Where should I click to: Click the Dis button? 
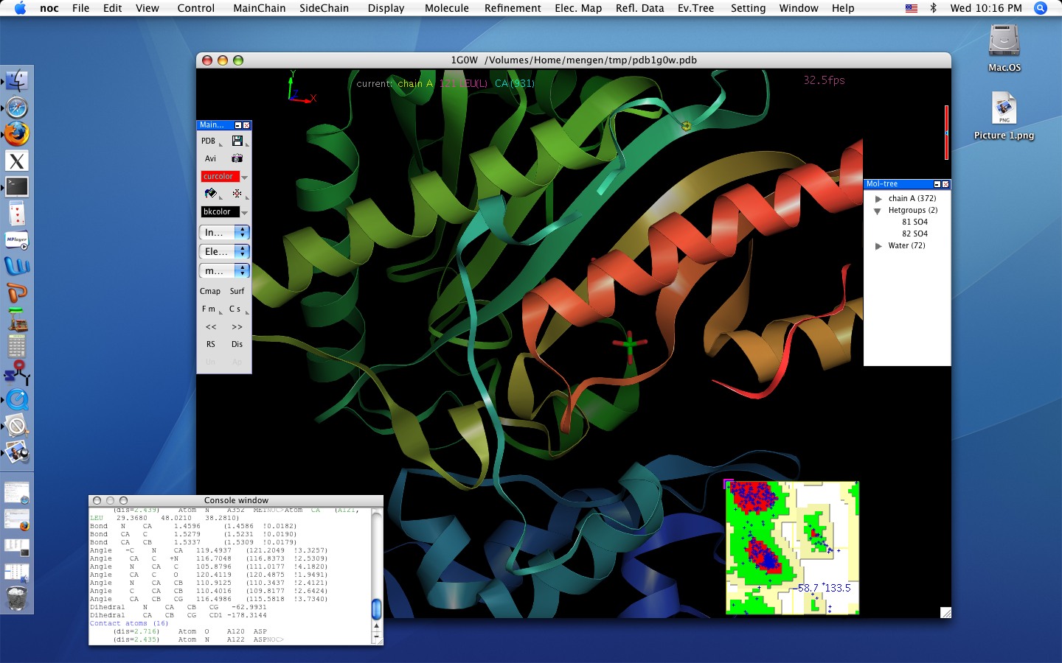237,344
